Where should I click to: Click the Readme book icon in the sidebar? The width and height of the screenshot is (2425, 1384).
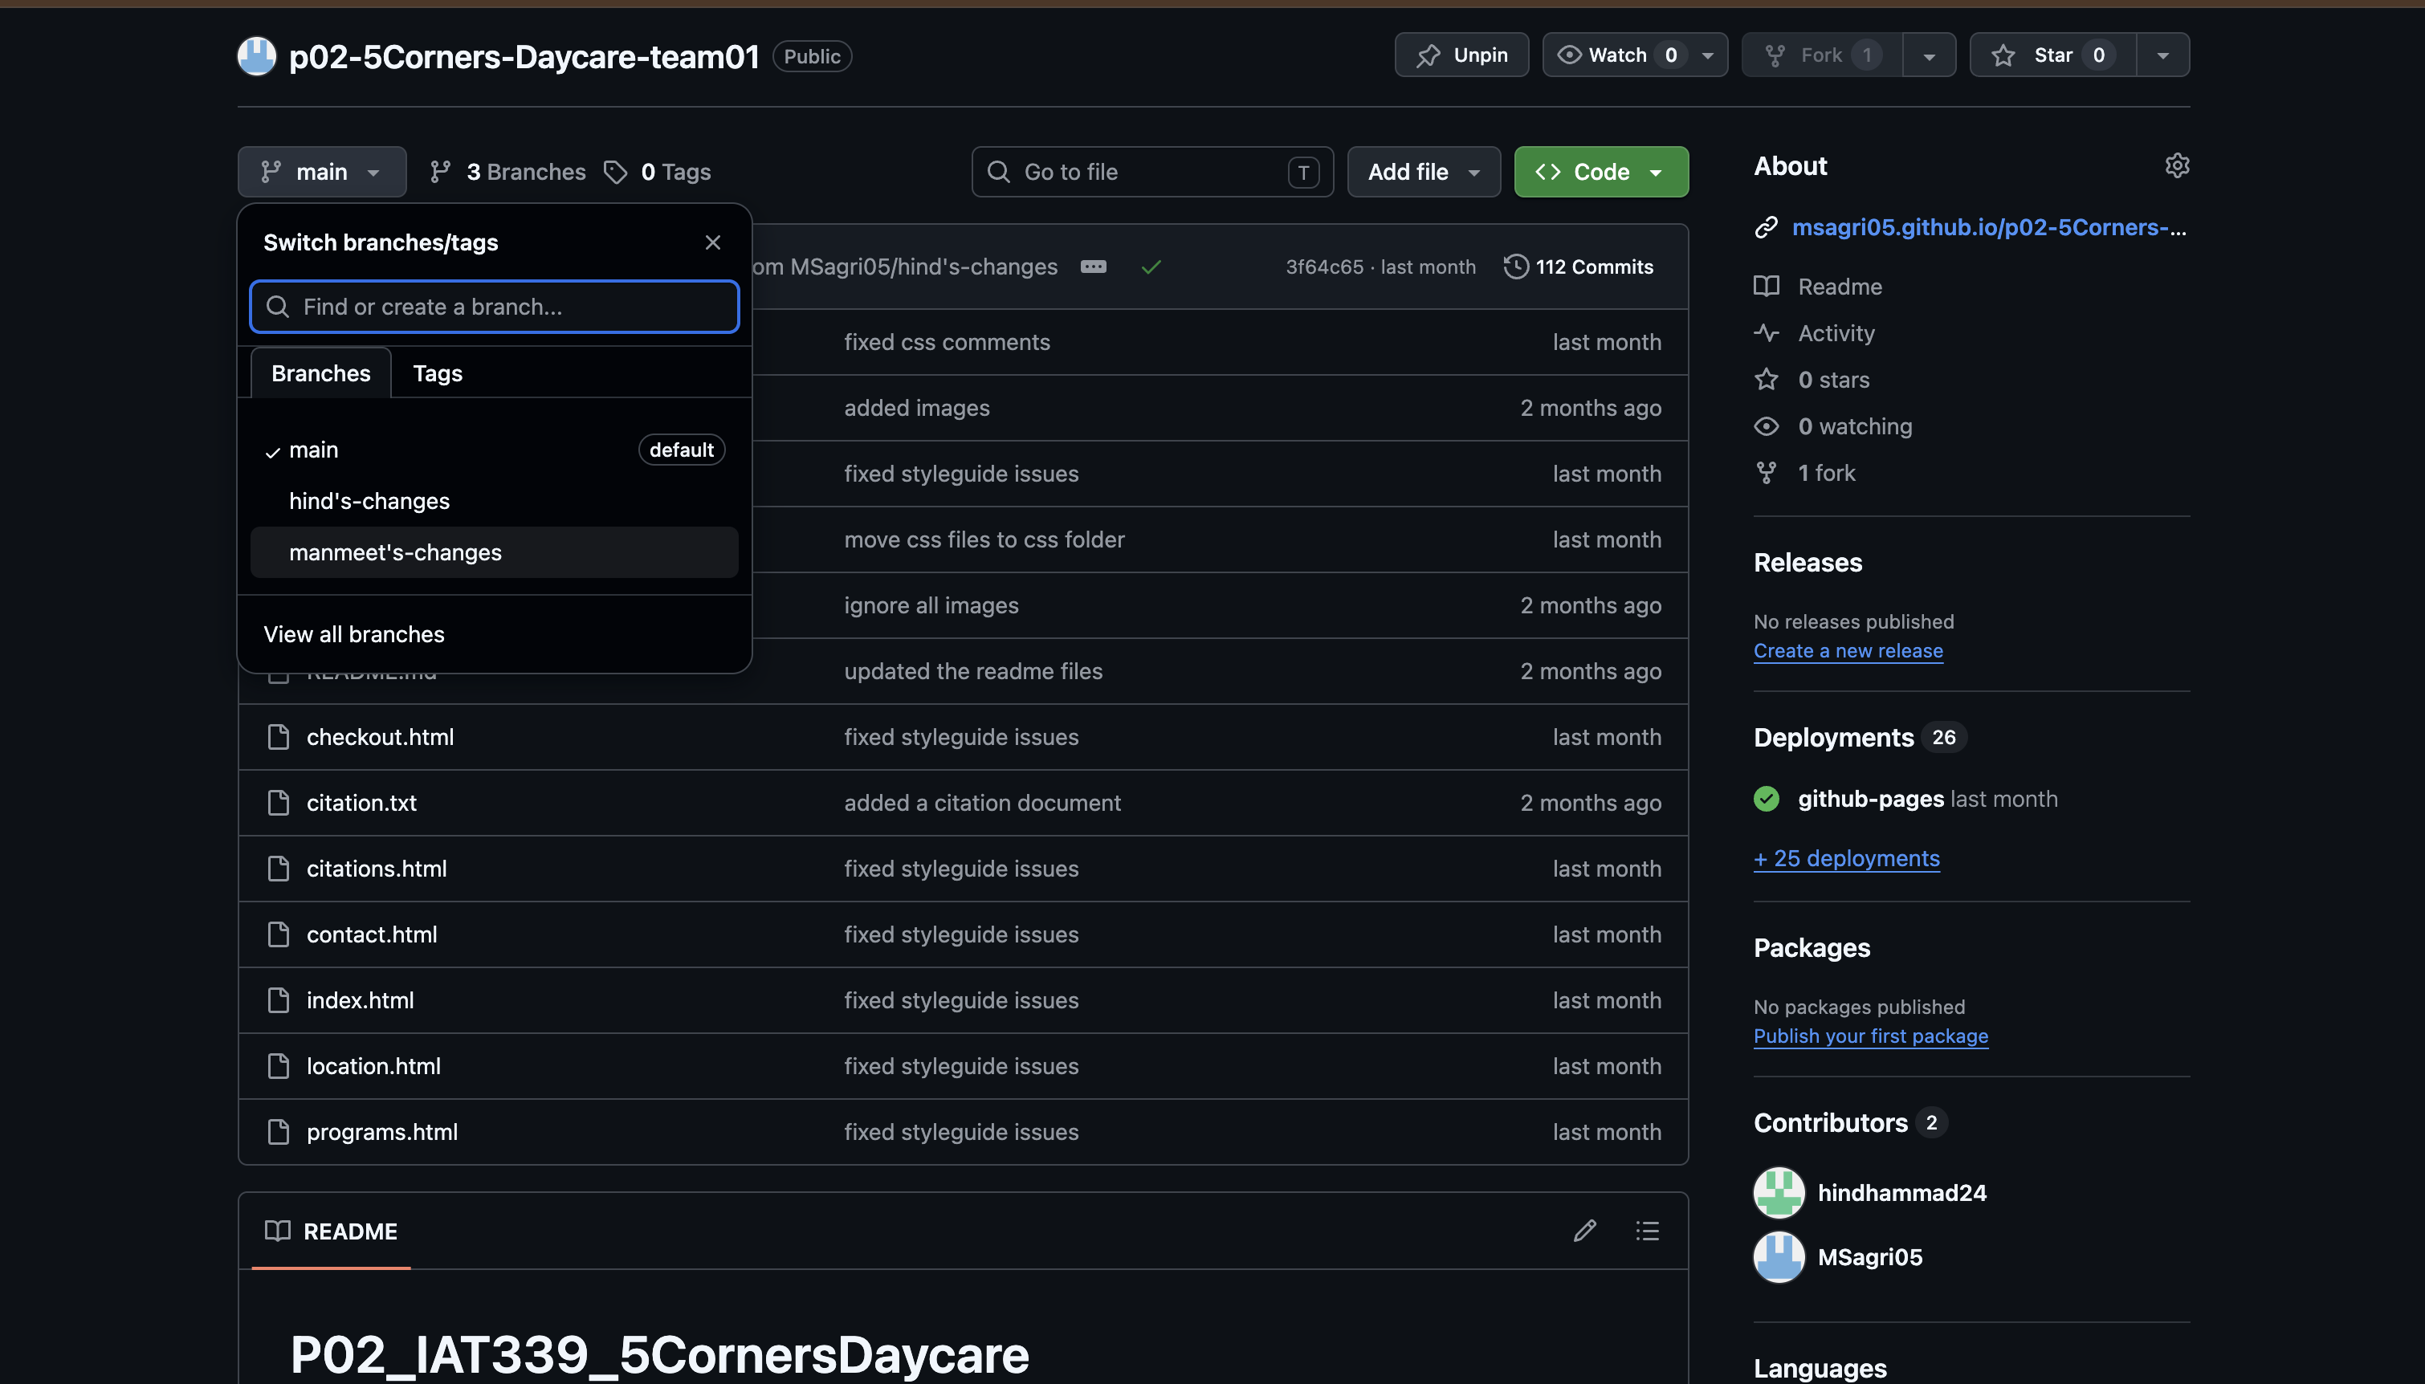[1767, 286]
